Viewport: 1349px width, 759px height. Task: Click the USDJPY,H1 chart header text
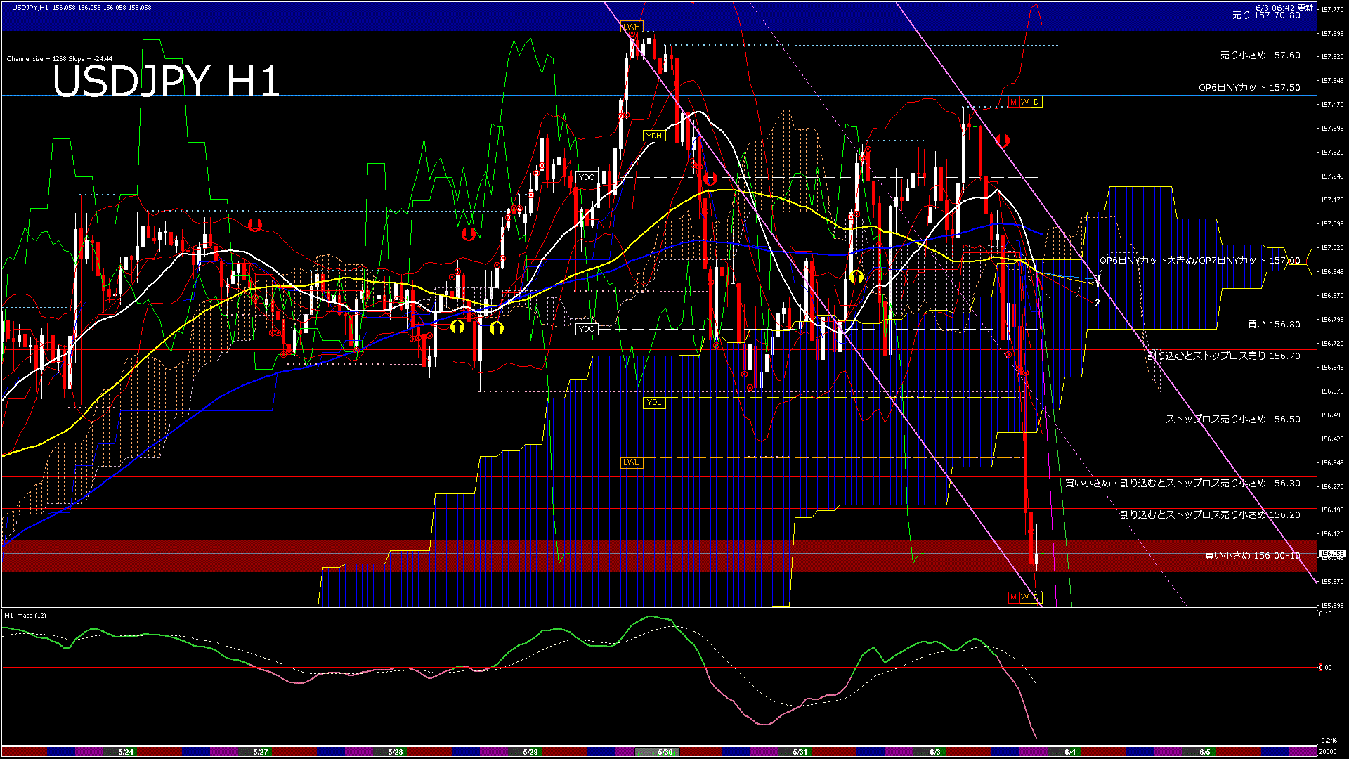[x=30, y=7]
